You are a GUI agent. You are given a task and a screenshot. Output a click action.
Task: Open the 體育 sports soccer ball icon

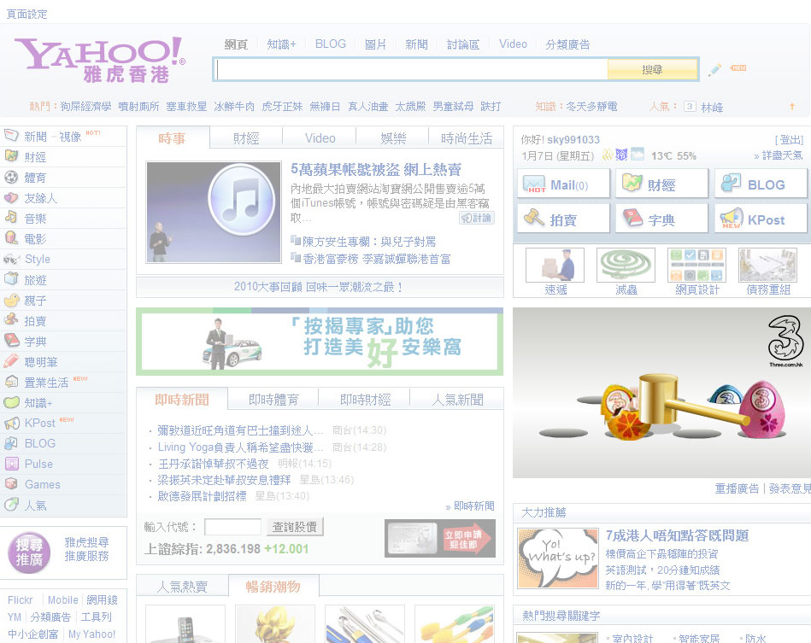pos(11,177)
